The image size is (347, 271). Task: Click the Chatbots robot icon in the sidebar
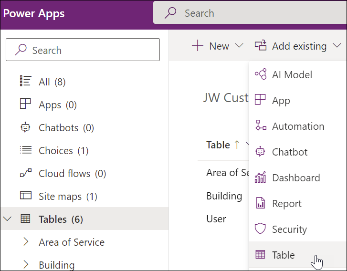click(26, 127)
